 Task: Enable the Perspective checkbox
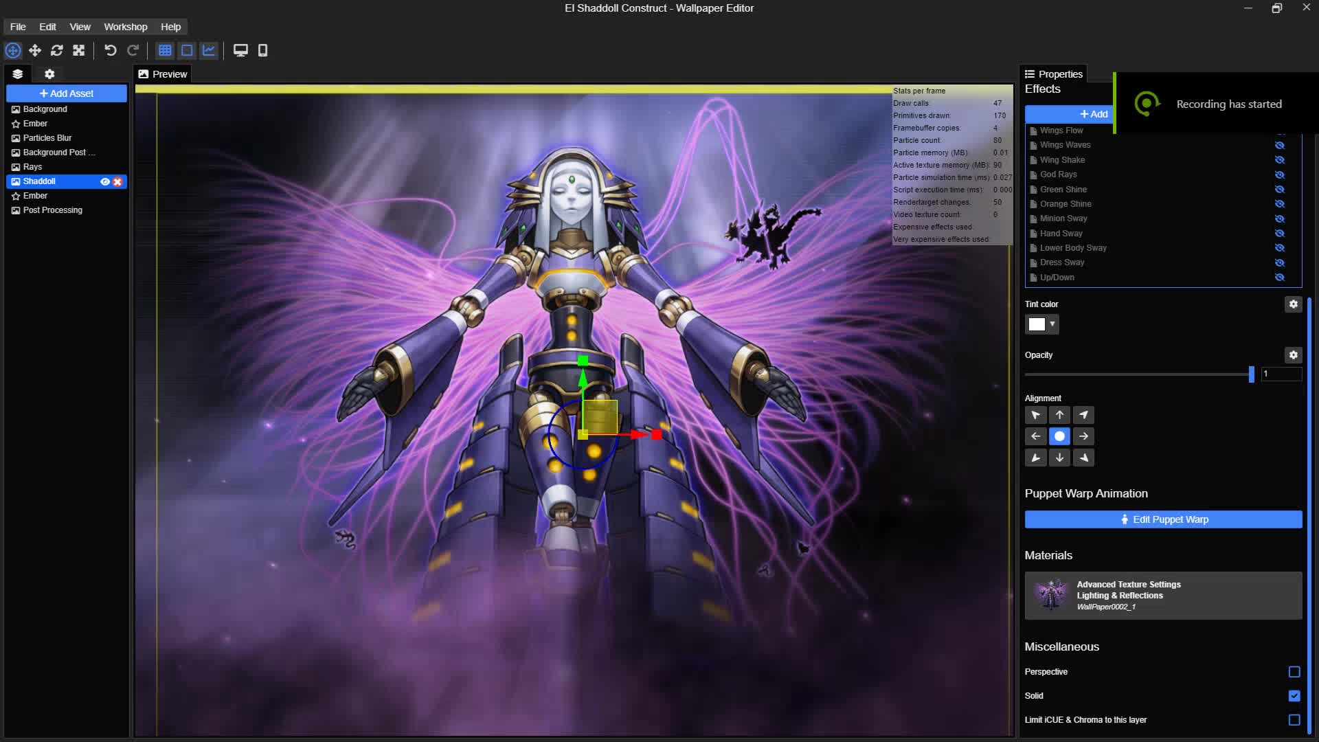(x=1294, y=672)
